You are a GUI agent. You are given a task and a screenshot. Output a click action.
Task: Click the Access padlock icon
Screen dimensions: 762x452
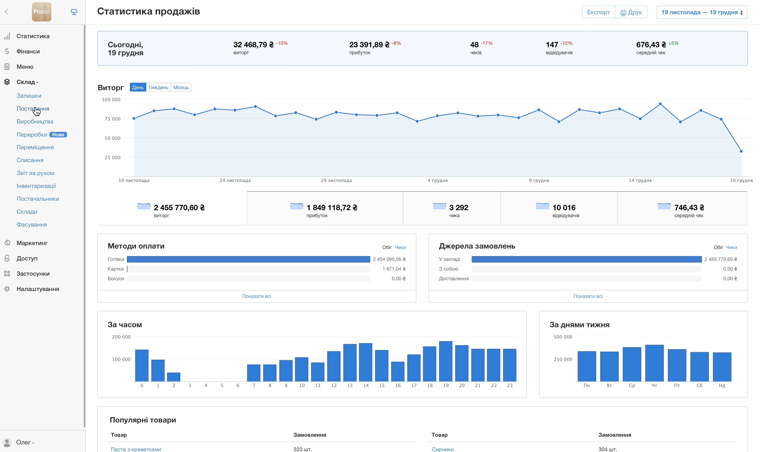(x=7, y=258)
